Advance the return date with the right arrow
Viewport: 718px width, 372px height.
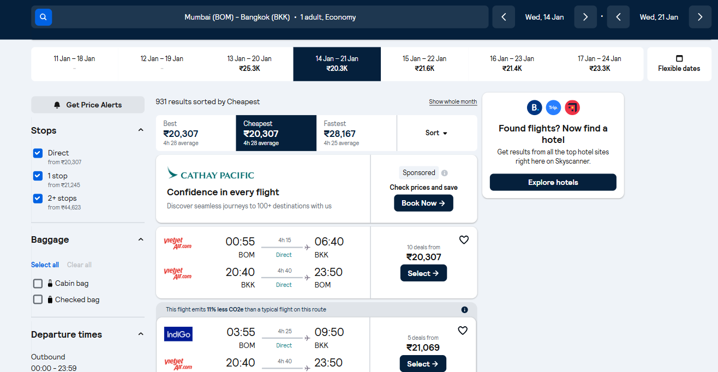[x=700, y=17]
